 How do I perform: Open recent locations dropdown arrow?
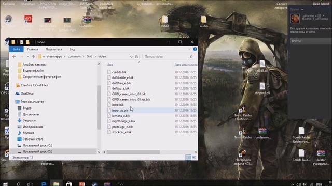coord(27,56)
